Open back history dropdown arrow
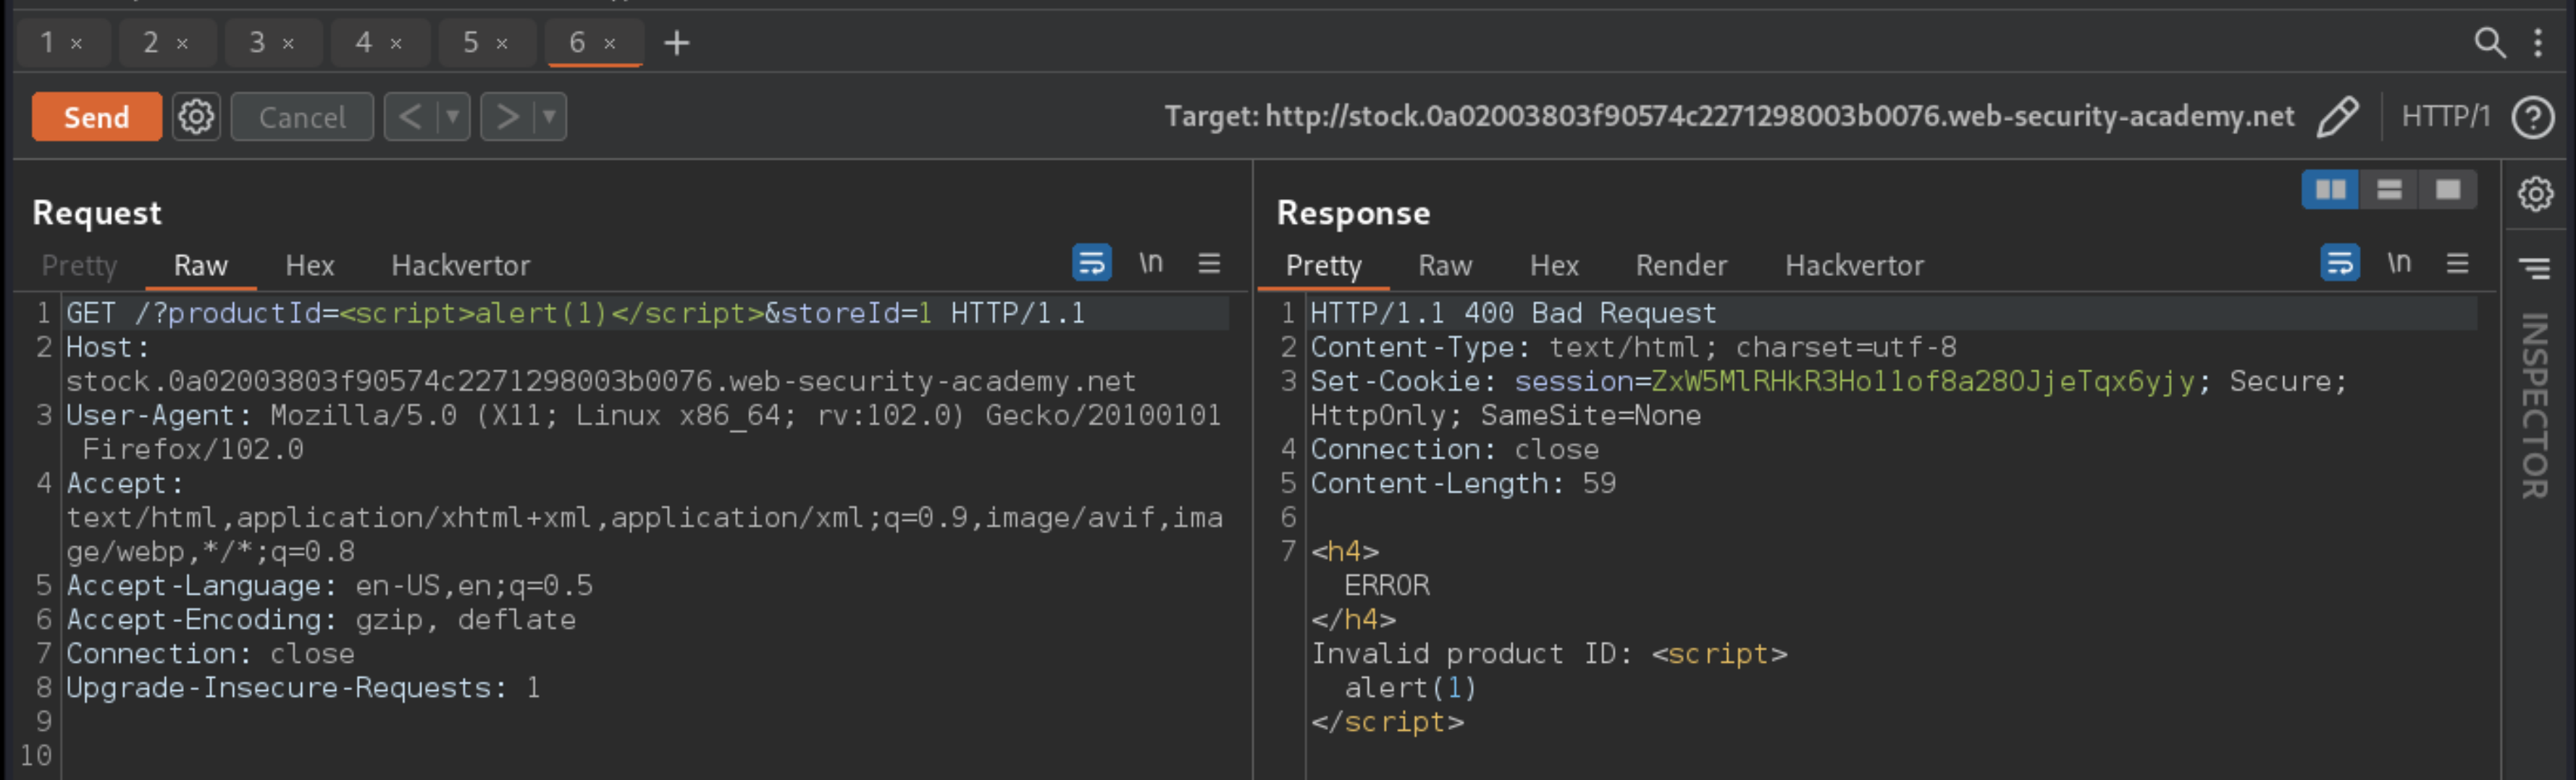The image size is (2576, 780). tap(453, 117)
